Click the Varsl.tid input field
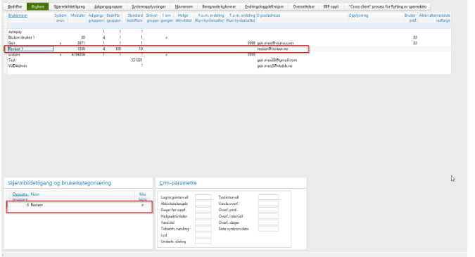Screen dimensions: 475x257 click(203, 222)
